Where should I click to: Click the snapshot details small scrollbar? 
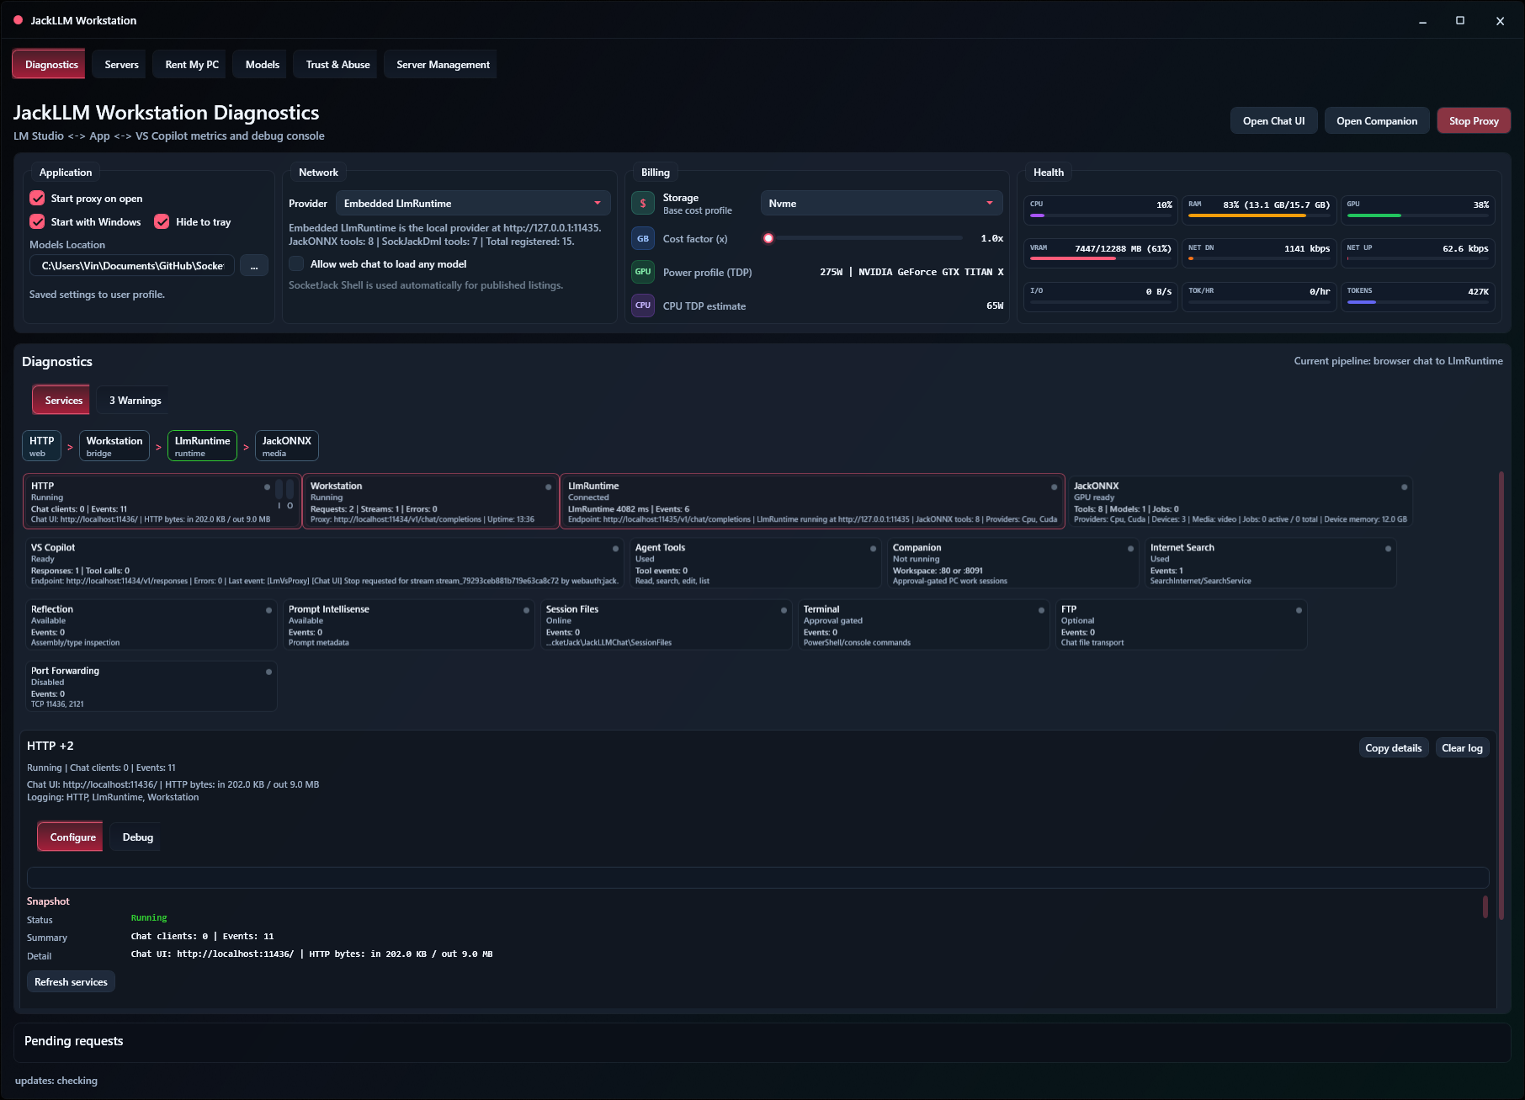(1485, 906)
